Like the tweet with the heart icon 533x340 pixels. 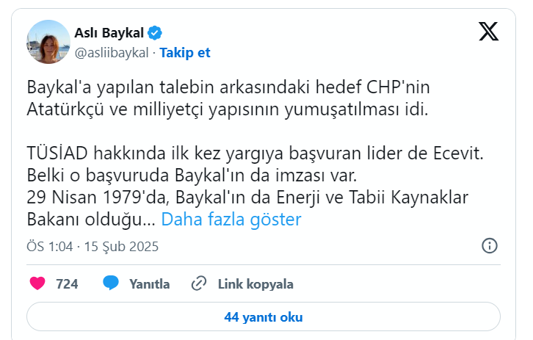(37, 283)
